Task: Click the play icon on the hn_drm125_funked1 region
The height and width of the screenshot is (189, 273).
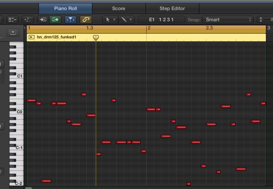Action: click(x=32, y=37)
